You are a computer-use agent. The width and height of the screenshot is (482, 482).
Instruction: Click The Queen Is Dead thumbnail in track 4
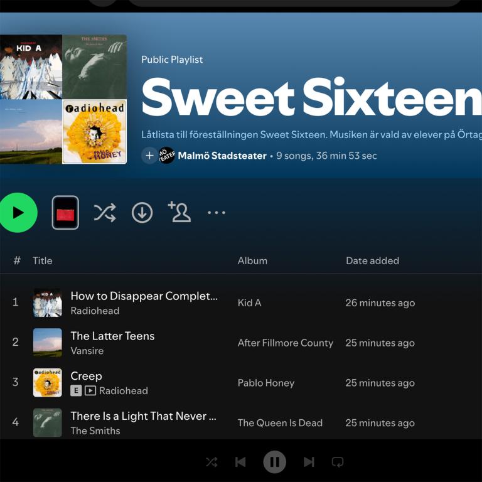point(48,422)
